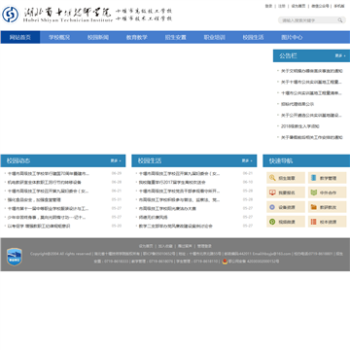Open 教学管理 blue notebook icon
Screen dimensions: 350x350
click(313, 178)
